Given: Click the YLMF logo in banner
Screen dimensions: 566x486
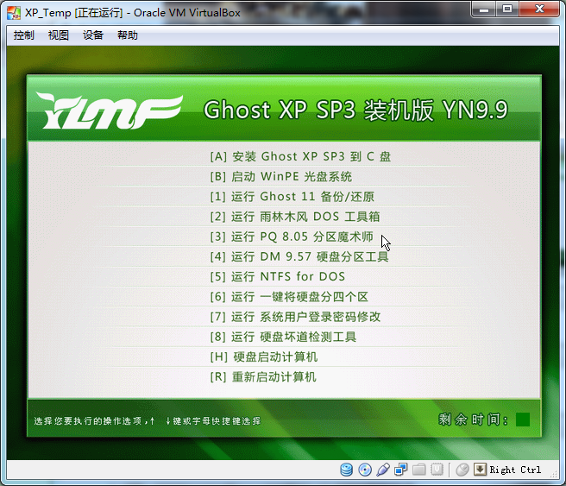Looking at the screenshot, I should (x=110, y=110).
